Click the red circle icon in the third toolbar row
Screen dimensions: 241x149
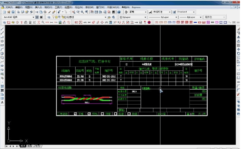point(149,22)
